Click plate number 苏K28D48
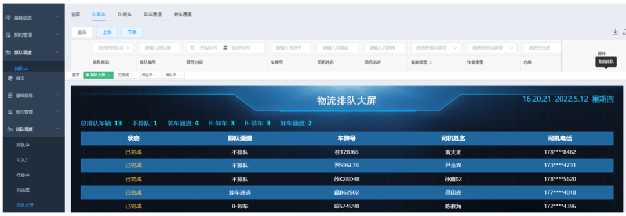Screen dimensions: 626x216 click(x=347, y=179)
